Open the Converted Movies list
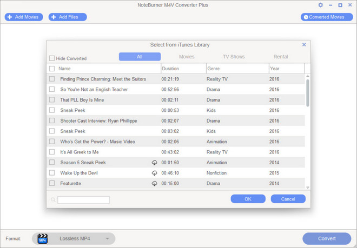 click(x=327, y=17)
